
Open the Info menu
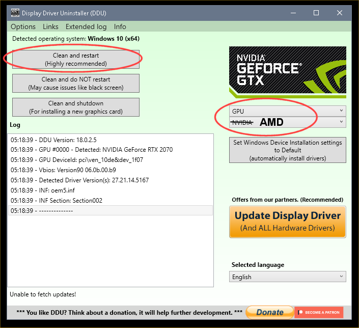click(x=120, y=27)
